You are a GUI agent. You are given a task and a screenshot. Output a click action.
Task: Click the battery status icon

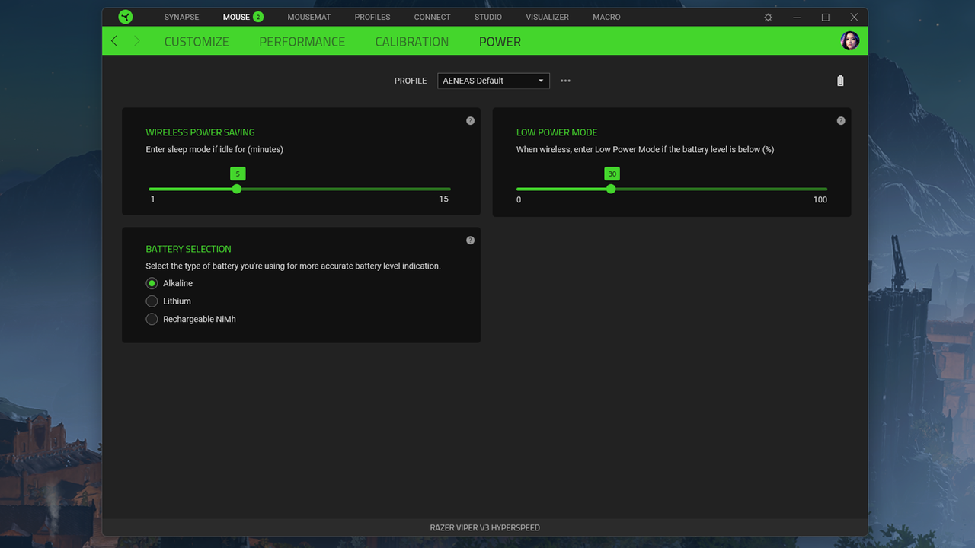(840, 81)
